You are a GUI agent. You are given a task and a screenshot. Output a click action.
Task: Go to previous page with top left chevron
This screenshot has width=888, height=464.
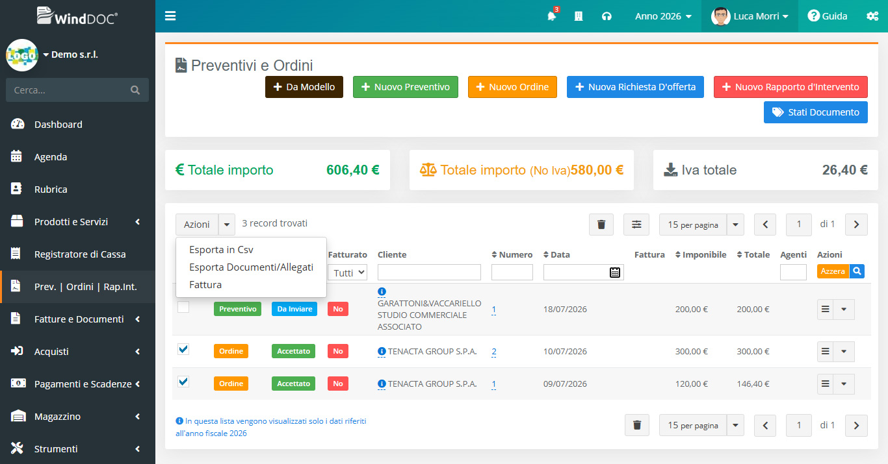pyautogui.click(x=765, y=225)
